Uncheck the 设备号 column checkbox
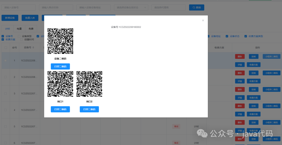Image resolution: width=282 pixels, height=145 pixels. click(3, 36)
